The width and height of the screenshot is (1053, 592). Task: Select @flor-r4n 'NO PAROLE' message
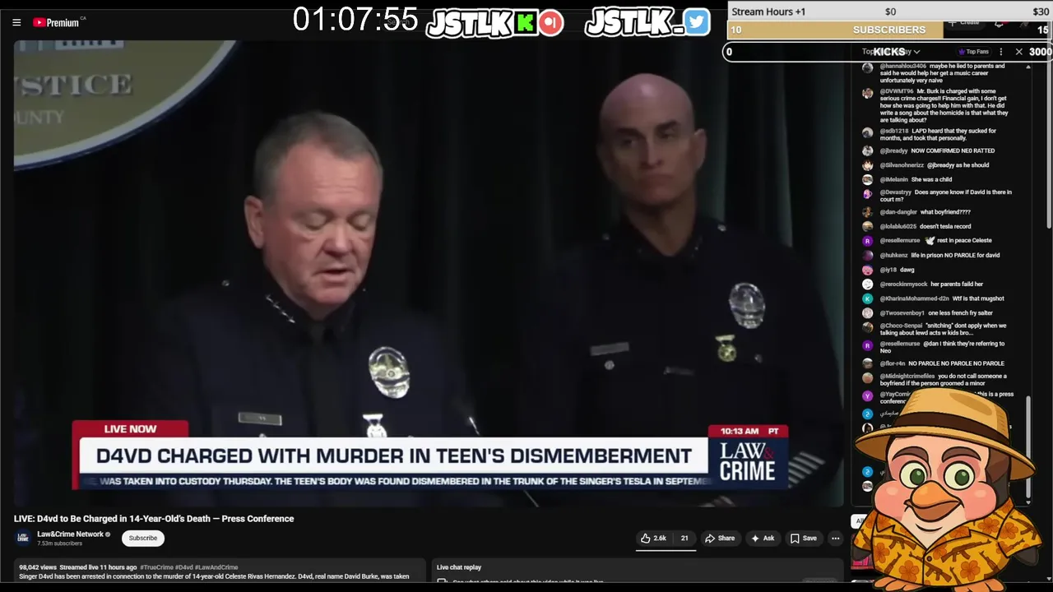(x=943, y=363)
